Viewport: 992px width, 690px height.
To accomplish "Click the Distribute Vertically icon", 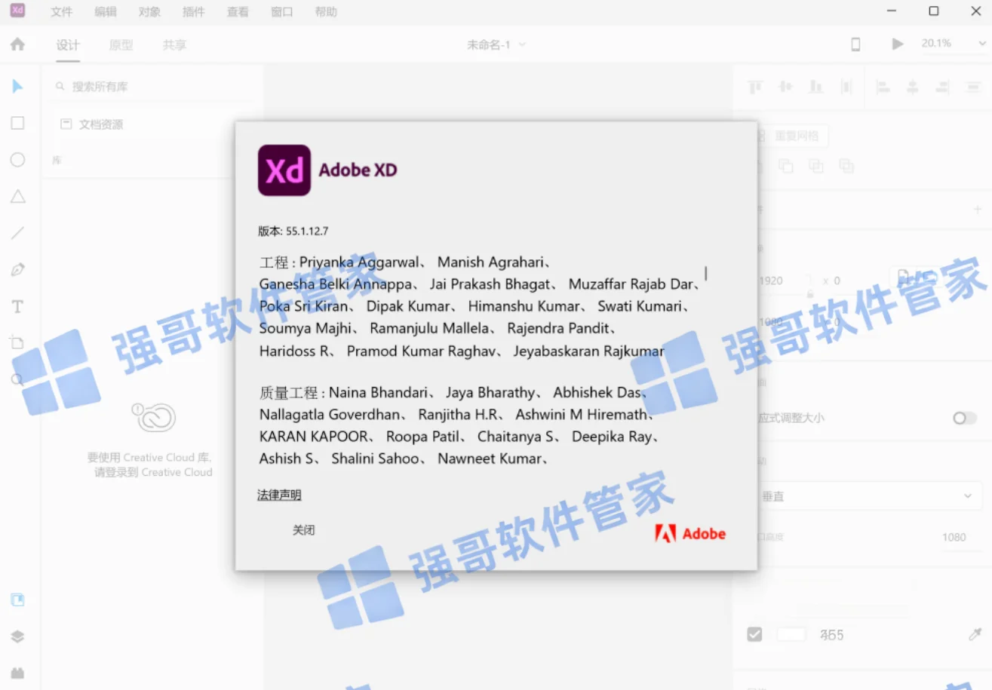I will pos(846,87).
